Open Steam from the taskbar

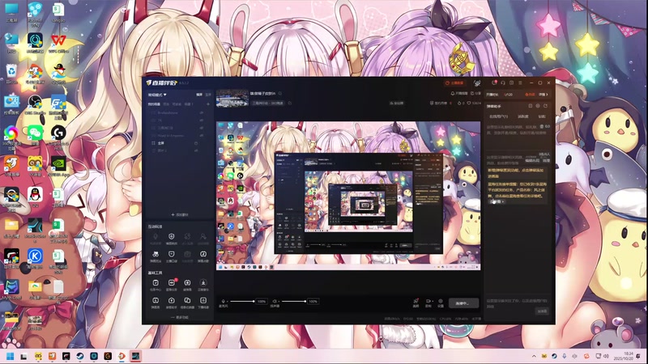click(x=80, y=356)
